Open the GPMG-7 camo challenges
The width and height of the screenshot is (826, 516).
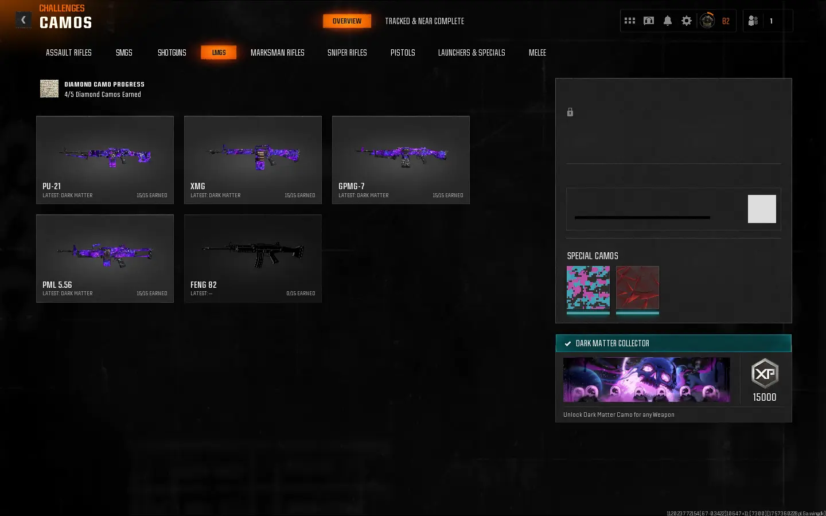pos(401,160)
